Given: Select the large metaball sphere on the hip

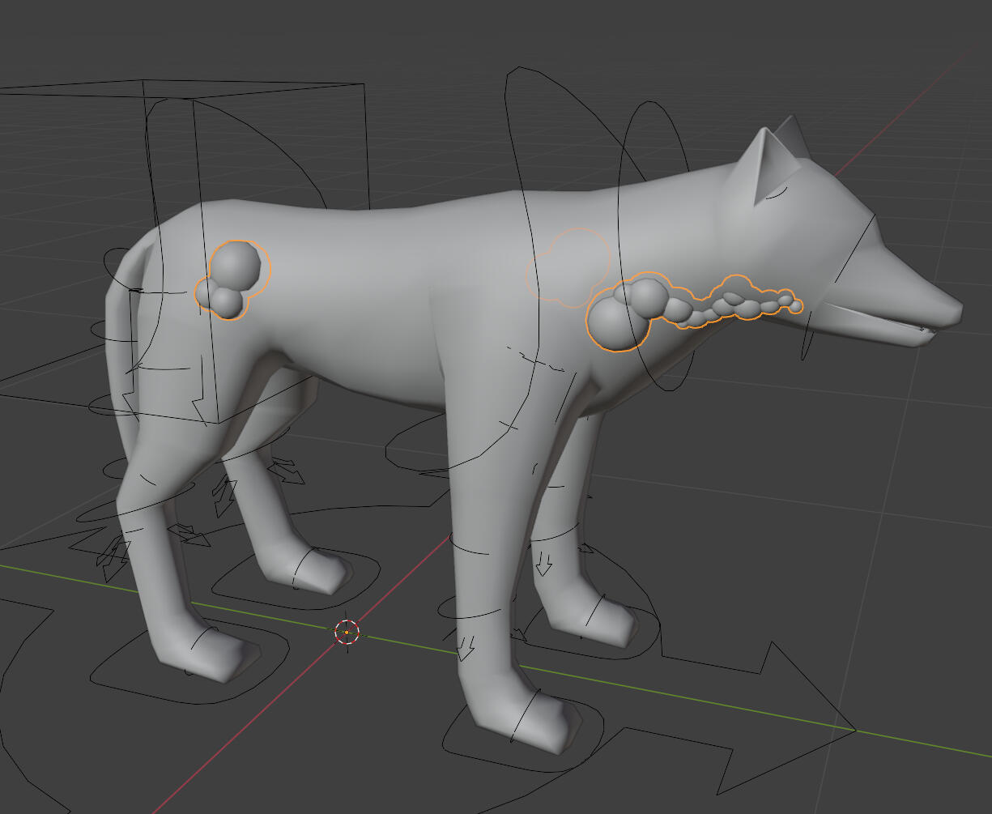Looking at the screenshot, I should (x=236, y=264).
